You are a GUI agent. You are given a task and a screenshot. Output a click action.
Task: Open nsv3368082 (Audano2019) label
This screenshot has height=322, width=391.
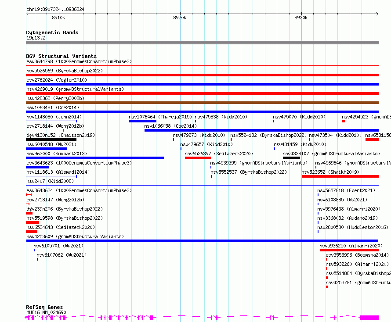point(348,218)
